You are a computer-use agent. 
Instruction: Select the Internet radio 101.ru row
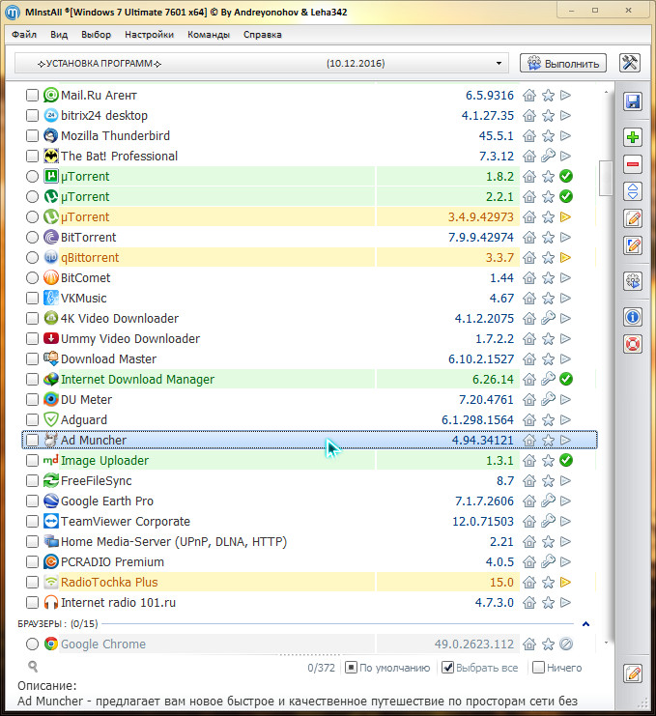309,602
